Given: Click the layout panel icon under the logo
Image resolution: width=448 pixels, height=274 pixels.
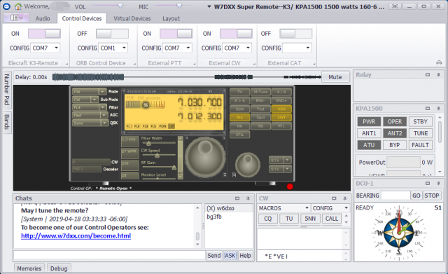Looking at the screenshot, I should pos(15,18).
